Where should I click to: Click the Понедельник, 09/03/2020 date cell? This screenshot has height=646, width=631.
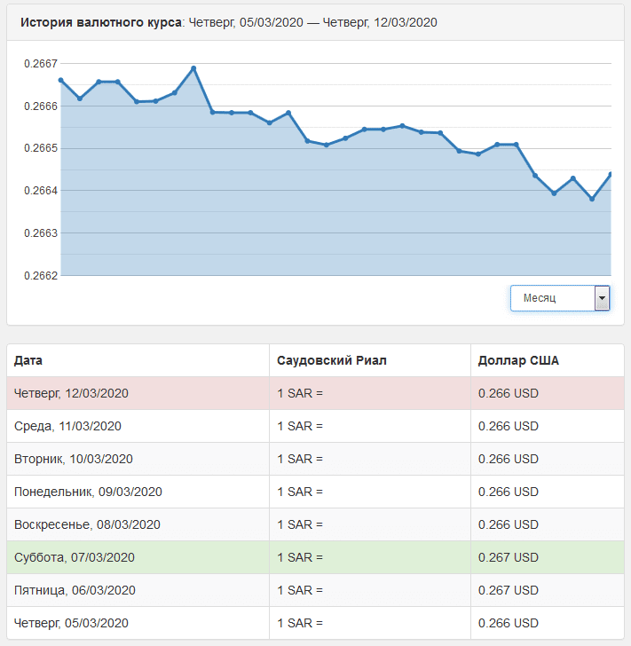coord(88,492)
